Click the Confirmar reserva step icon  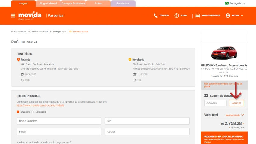[70, 31]
